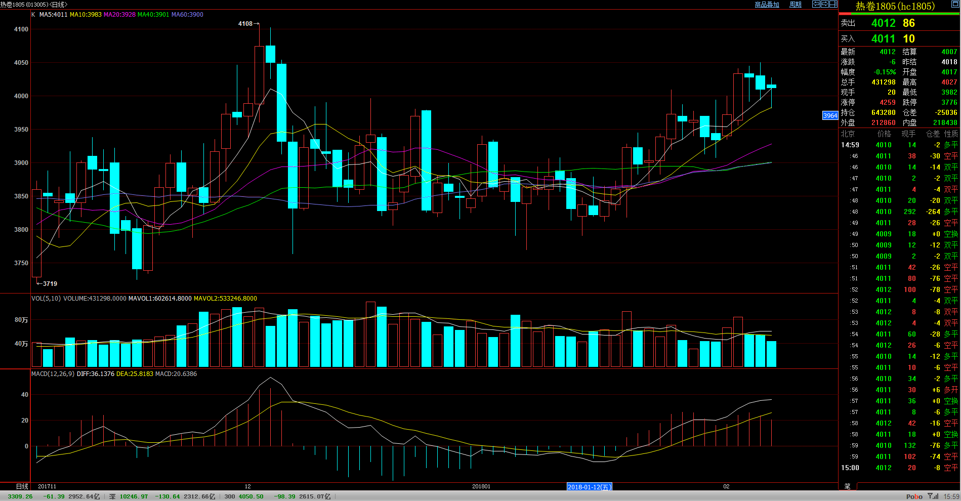
Task: Open the 商品叠加 overlay link
Action: (767, 5)
